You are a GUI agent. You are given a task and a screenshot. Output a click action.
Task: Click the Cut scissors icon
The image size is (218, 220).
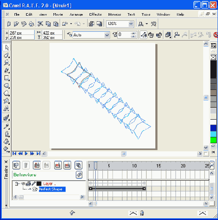pos(40,24)
